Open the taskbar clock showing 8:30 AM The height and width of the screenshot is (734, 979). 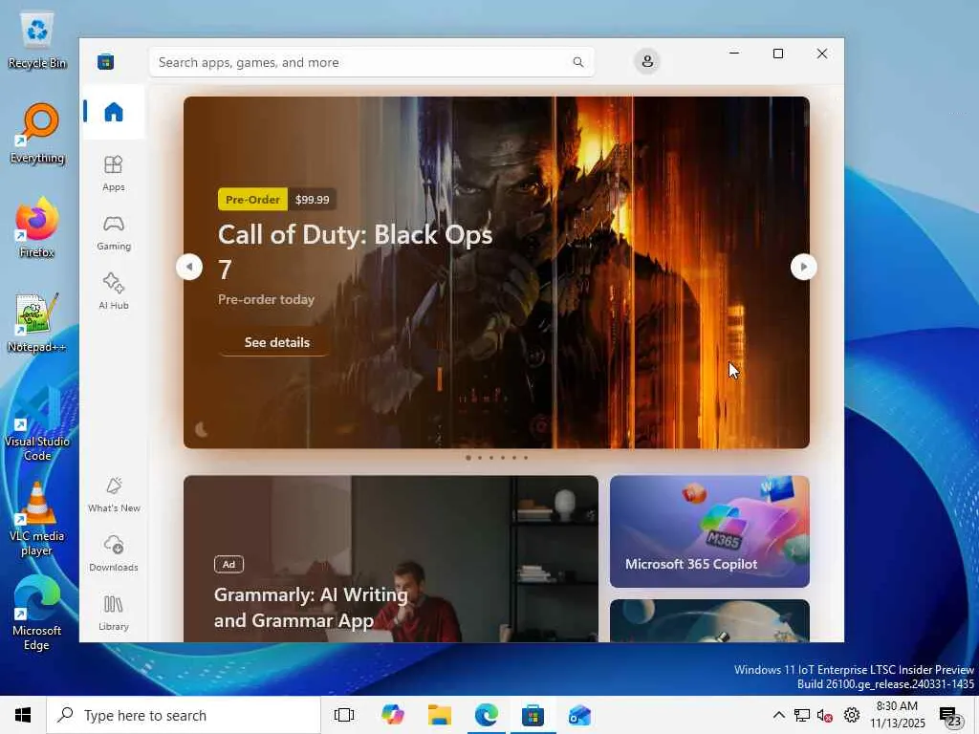(x=897, y=715)
